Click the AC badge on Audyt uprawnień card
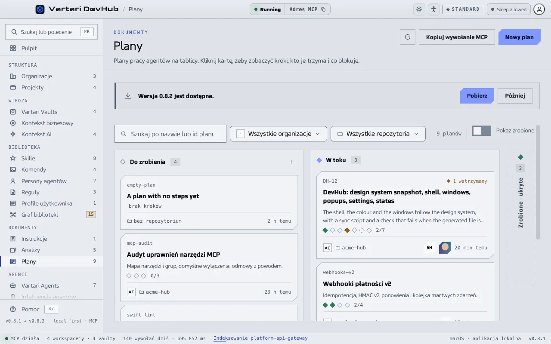The width and height of the screenshot is (551, 344). click(x=131, y=292)
